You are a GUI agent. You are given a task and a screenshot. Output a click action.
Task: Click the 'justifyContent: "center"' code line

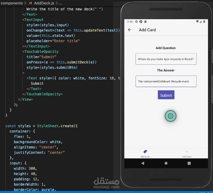click(x=39, y=153)
